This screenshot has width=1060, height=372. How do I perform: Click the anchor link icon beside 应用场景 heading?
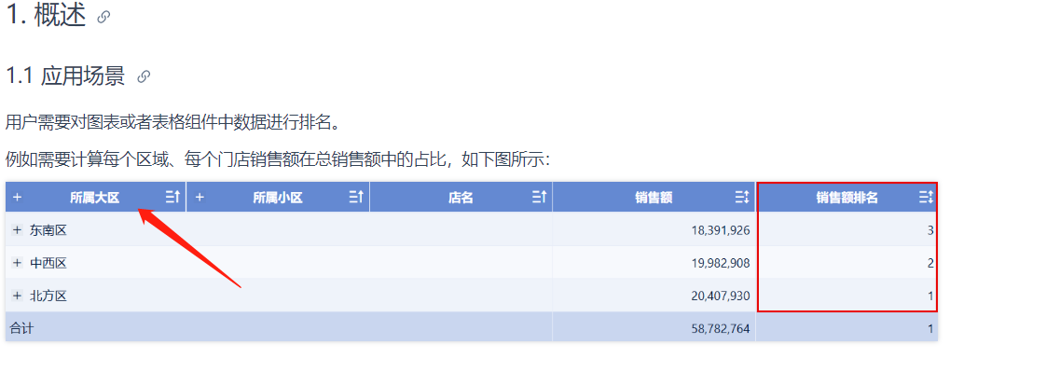coord(144,77)
